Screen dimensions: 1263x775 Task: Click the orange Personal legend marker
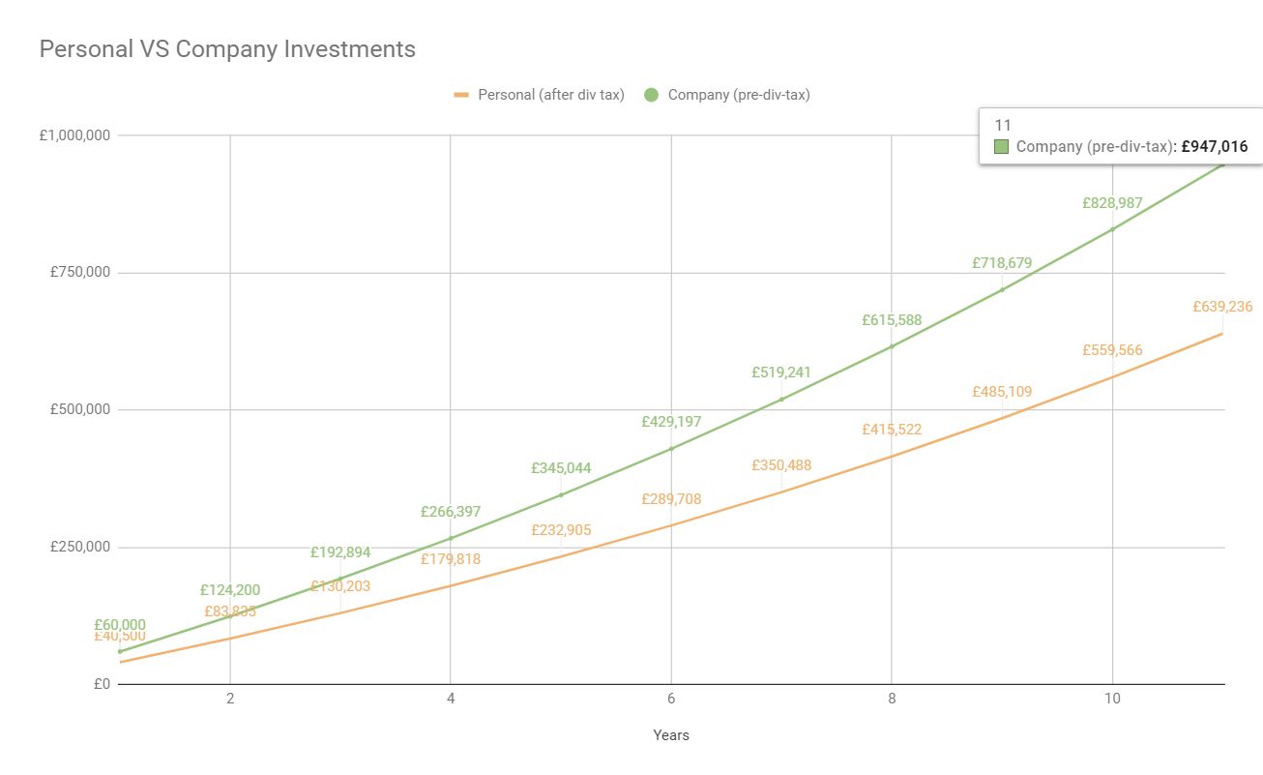point(461,95)
